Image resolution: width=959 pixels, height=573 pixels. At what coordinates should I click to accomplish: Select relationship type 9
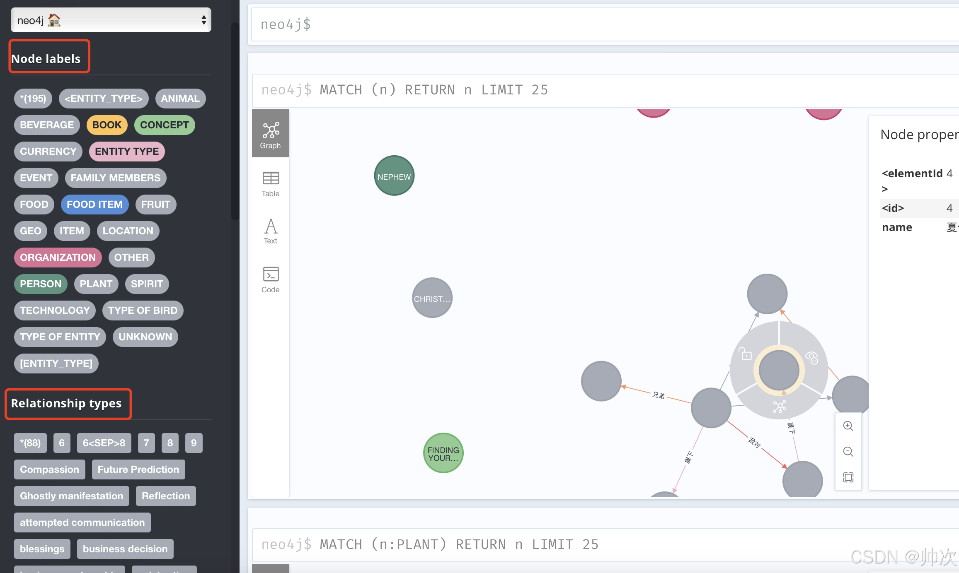click(194, 443)
